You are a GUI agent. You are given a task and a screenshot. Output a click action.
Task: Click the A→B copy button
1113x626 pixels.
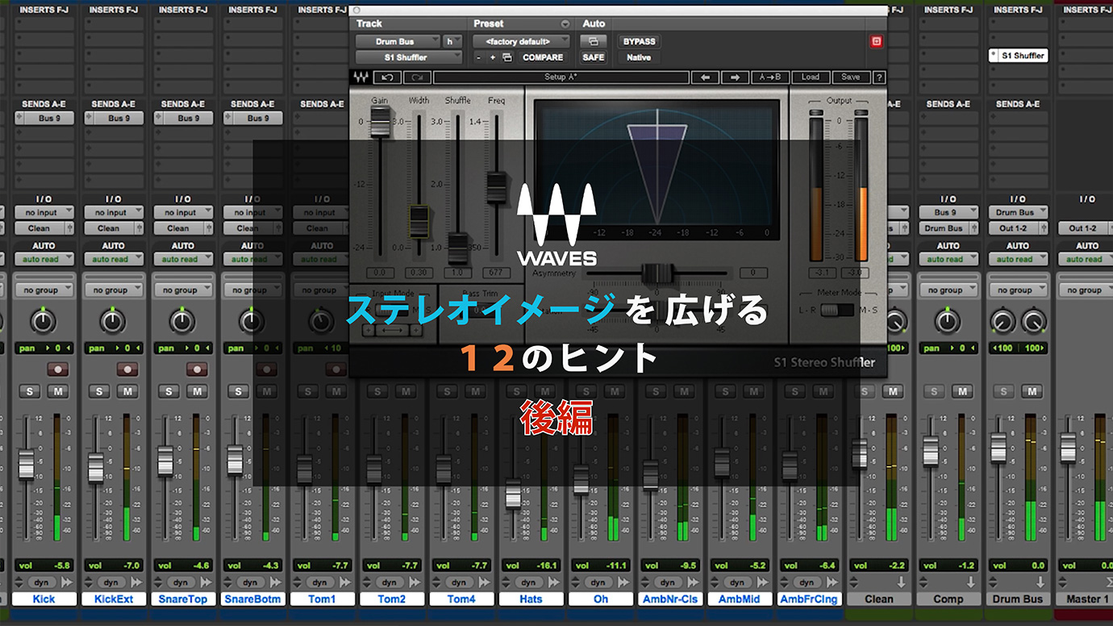770,77
